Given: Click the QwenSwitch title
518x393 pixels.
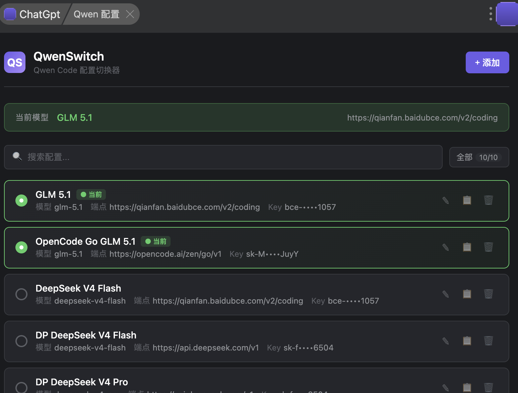Looking at the screenshot, I should pos(69,57).
